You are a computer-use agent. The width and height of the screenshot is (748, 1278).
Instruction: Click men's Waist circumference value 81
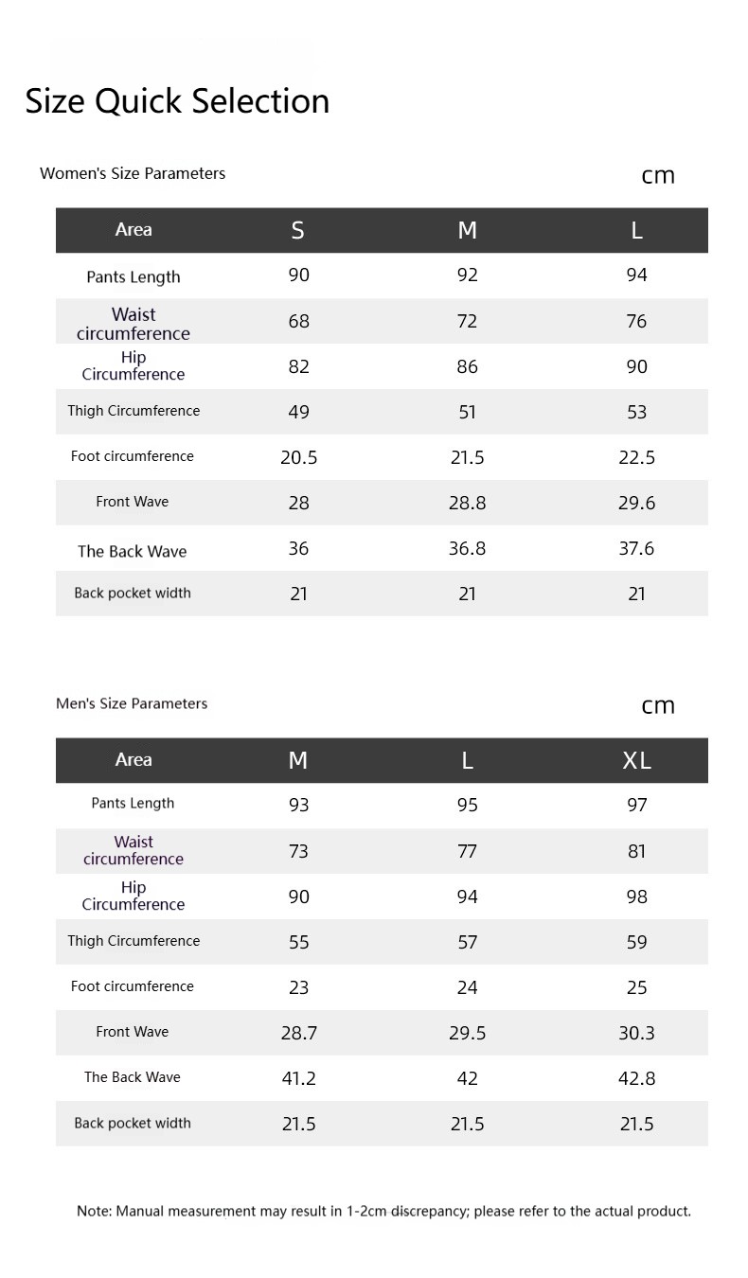coord(637,851)
